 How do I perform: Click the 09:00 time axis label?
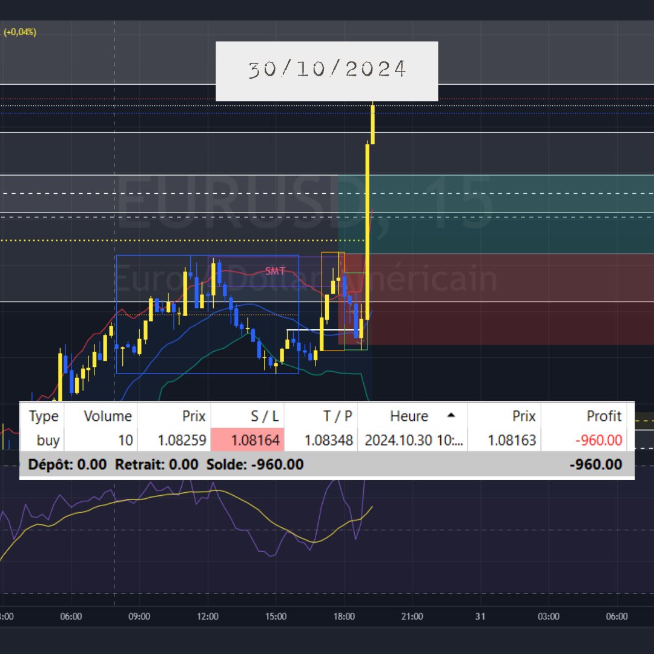(139, 616)
